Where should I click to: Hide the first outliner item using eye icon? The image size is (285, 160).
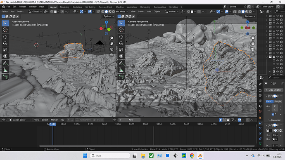click(278, 16)
